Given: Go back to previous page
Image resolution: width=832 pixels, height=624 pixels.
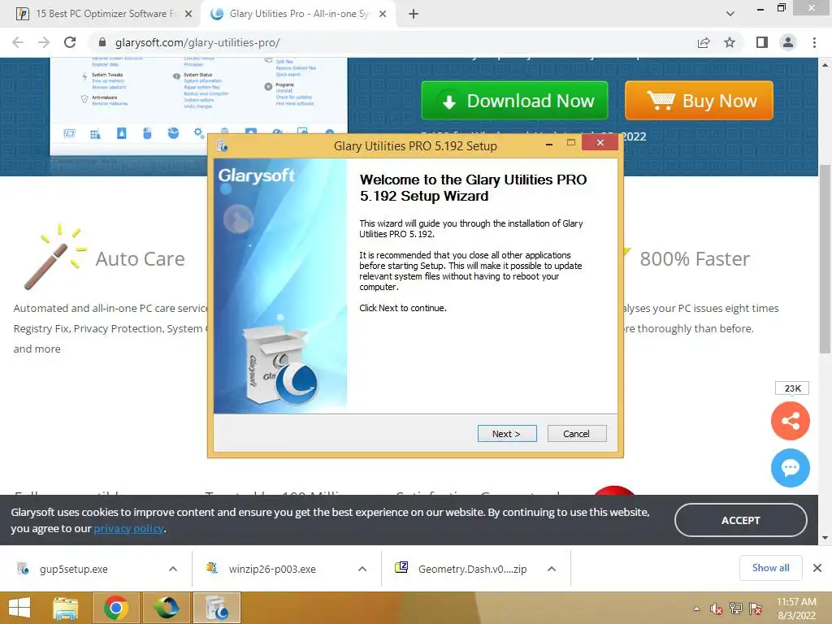Looking at the screenshot, I should (18, 42).
